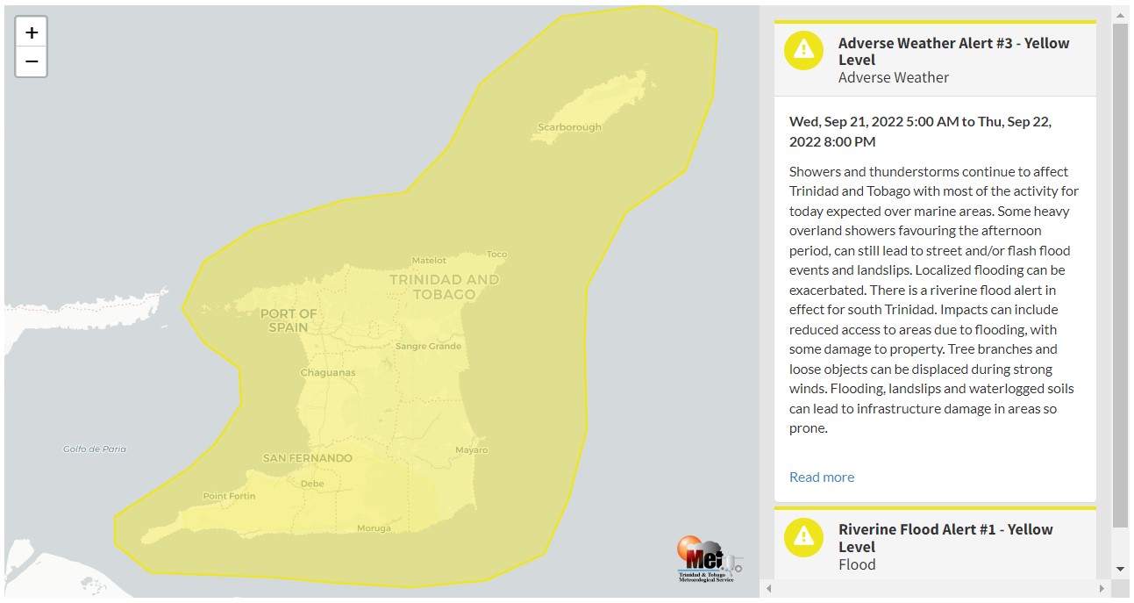Click the vertical scrollbar down arrow
This screenshot has height=603, width=1134.
(x=1120, y=570)
